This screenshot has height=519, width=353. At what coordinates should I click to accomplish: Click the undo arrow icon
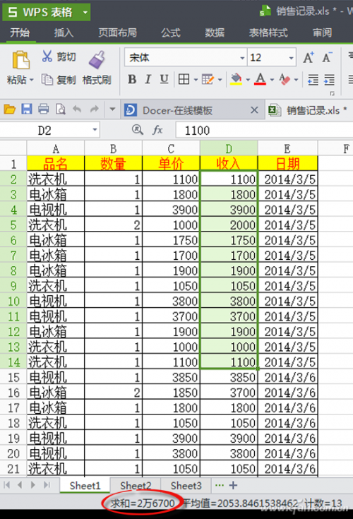coord(77,109)
